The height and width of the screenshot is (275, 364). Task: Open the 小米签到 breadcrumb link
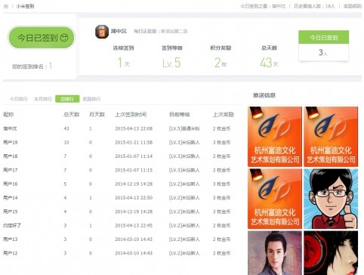(x=25, y=6)
